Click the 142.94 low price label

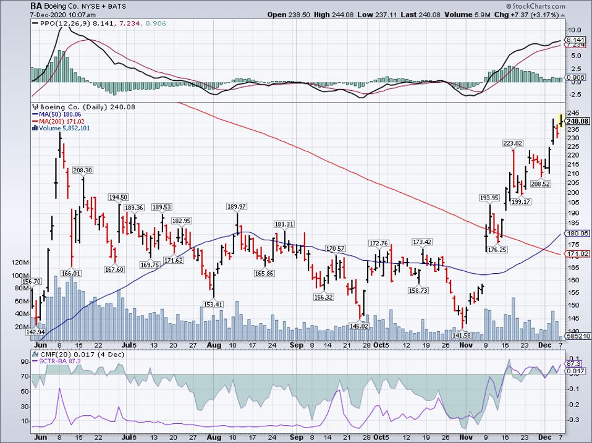(x=35, y=332)
